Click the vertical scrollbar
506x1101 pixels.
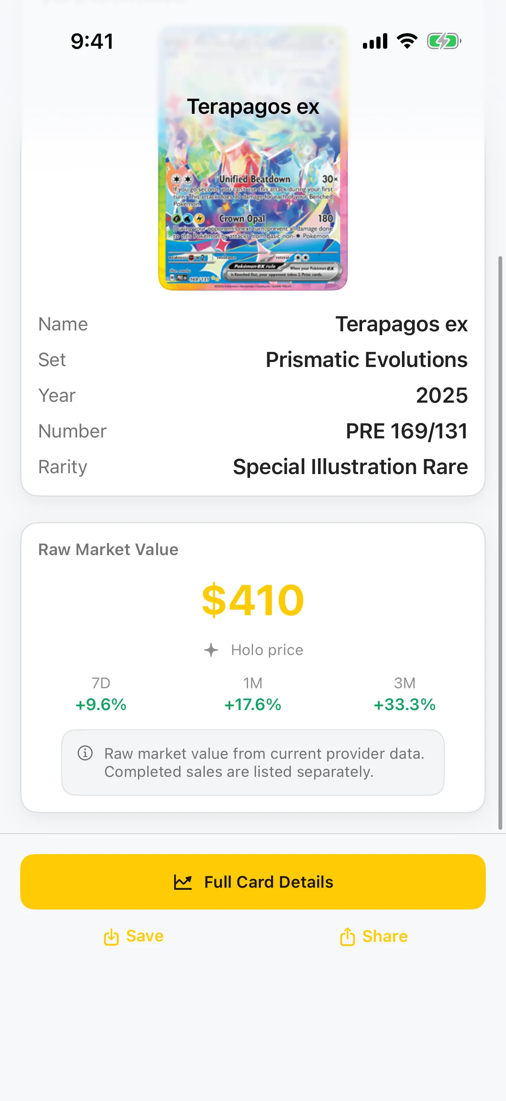pos(500,543)
